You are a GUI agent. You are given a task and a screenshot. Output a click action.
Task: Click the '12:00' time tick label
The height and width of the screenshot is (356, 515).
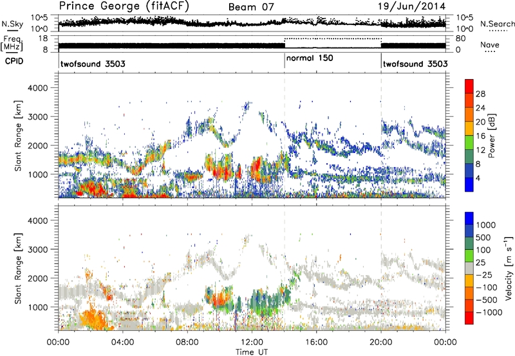tap(252, 343)
